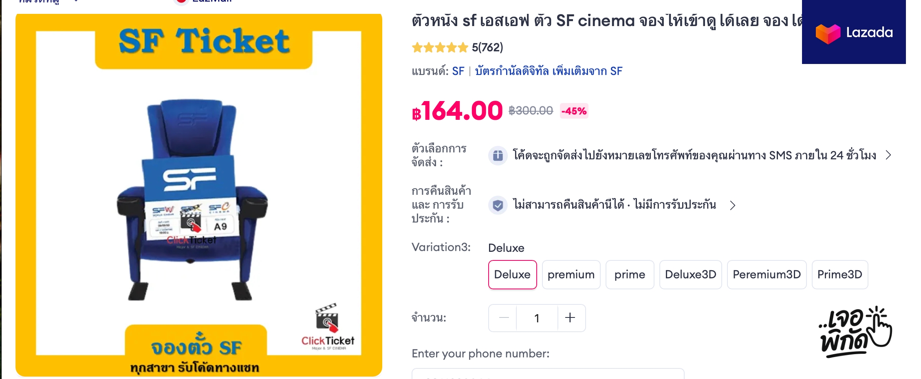The height and width of the screenshot is (379, 921).
Task: Select the Deluxe variation option
Action: click(512, 275)
